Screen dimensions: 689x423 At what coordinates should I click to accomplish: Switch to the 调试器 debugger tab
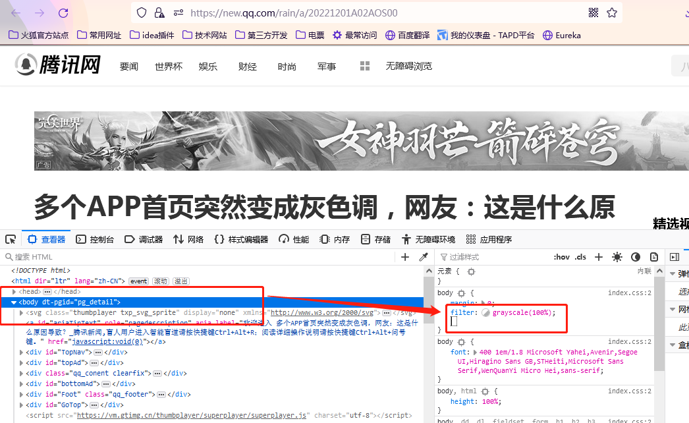coord(144,239)
